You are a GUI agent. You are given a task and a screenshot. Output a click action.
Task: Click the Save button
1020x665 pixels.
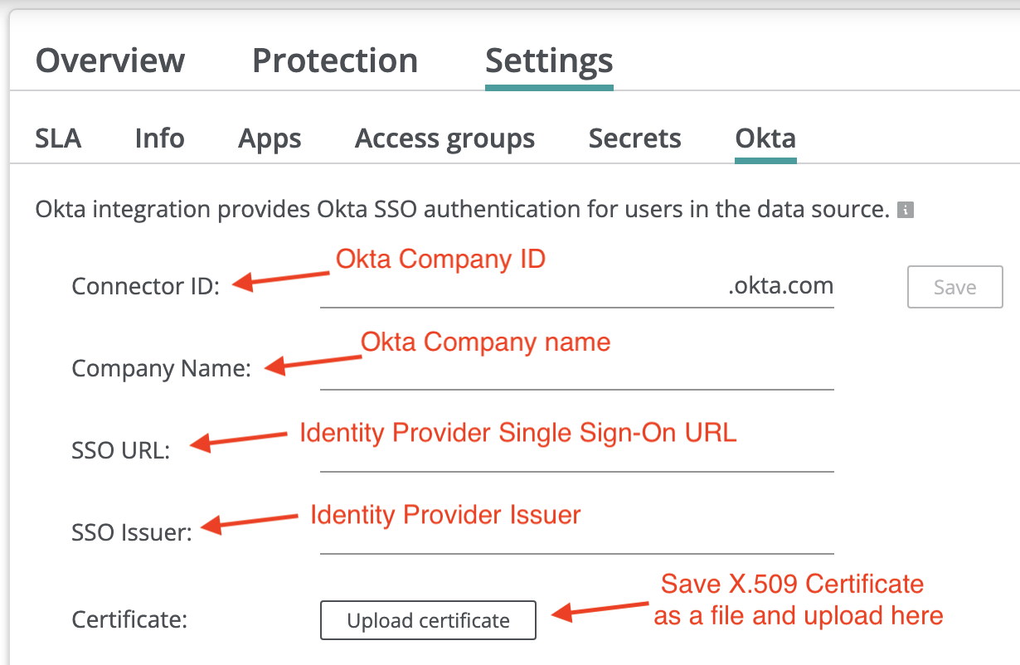955,287
